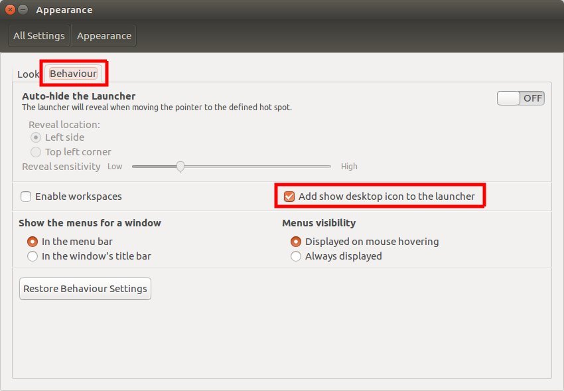The image size is (564, 391).
Task: Open All Settings
Action: (38, 35)
